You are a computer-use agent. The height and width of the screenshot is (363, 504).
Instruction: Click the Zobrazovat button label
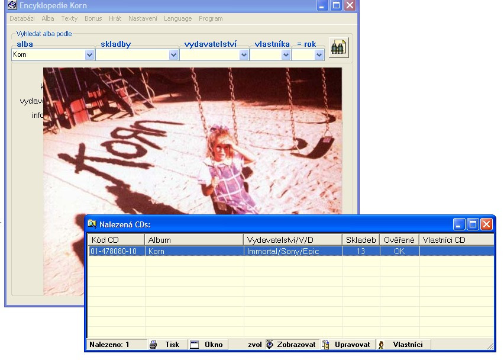click(x=296, y=344)
